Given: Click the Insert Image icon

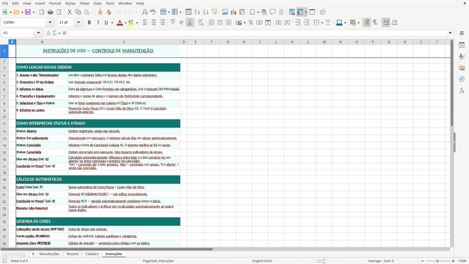Looking at the screenshot, I should click(x=225, y=12).
